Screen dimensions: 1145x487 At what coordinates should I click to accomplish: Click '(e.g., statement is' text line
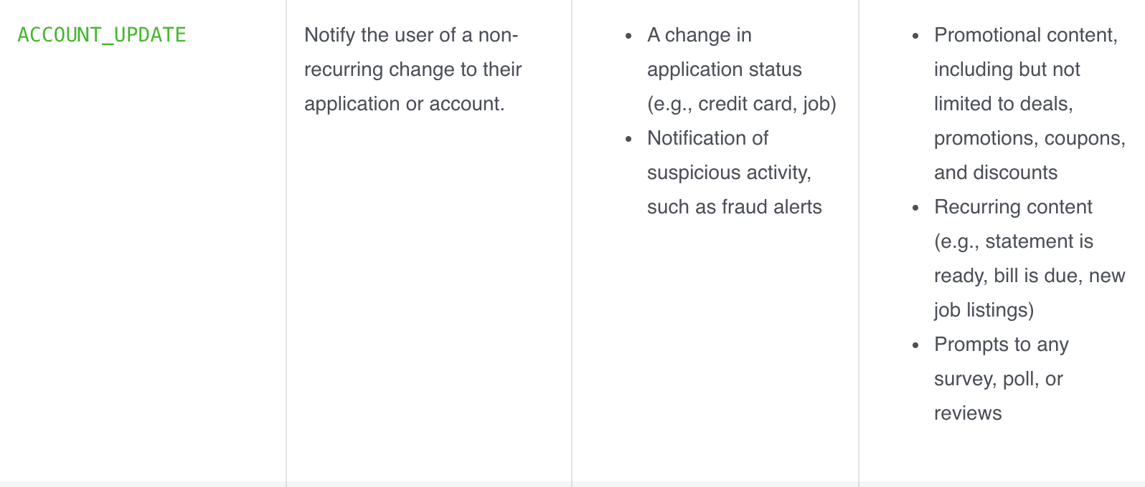(x=1014, y=241)
